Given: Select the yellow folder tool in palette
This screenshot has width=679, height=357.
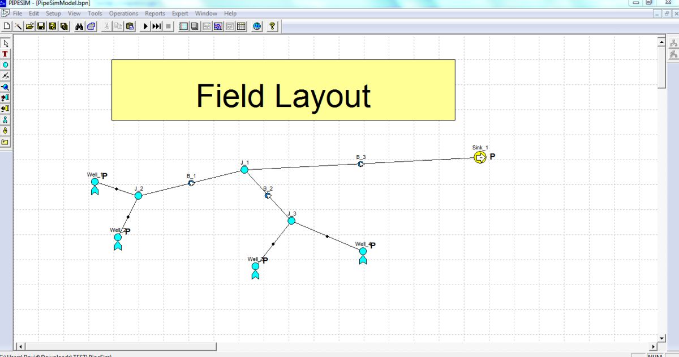Looking at the screenshot, I should click(x=6, y=142).
